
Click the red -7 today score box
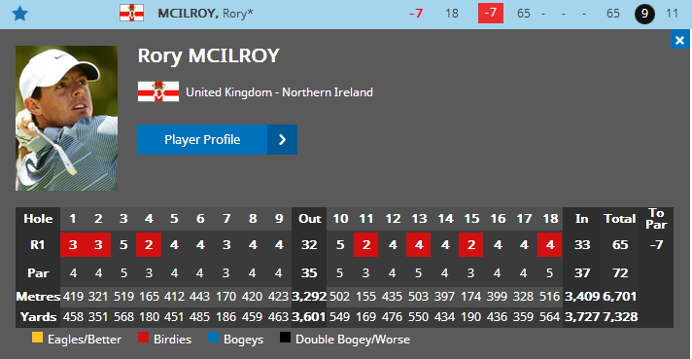[x=491, y=13]
